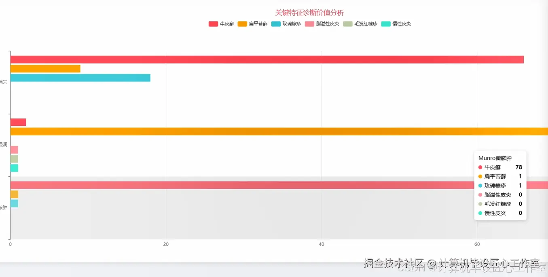Click the tooltip value 78

click(x=518, y=167)
